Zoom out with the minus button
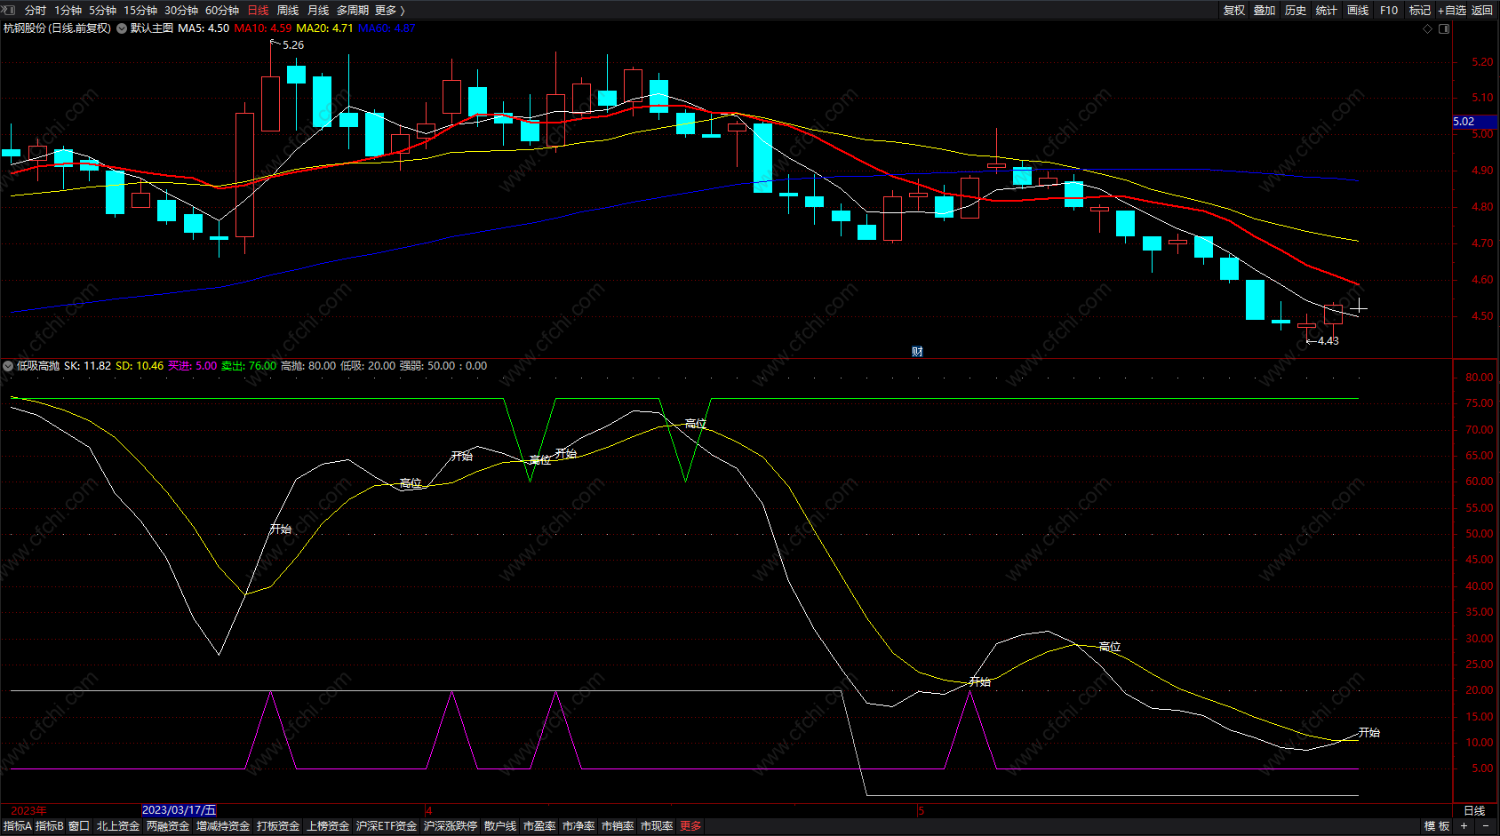The width and height of the screenshot is (1500, 836). 1485,826
